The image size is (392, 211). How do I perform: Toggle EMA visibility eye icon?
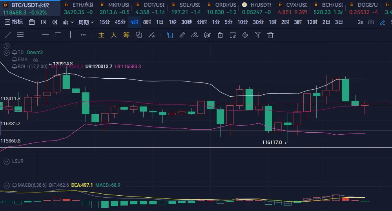(x=35, y=60)
